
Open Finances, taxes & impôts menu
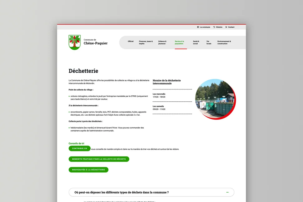click(x=146, y=42)
